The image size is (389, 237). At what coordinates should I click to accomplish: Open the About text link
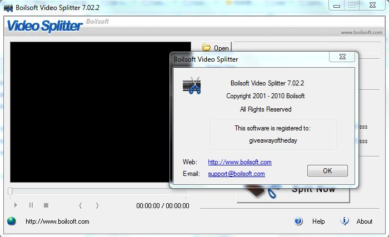[x=365, y=221]
